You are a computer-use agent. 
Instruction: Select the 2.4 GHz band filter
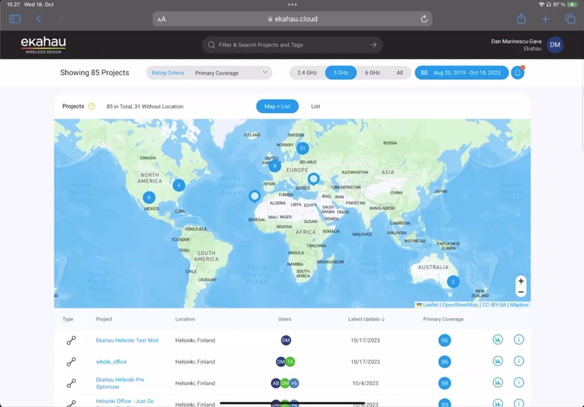[307, 73]
